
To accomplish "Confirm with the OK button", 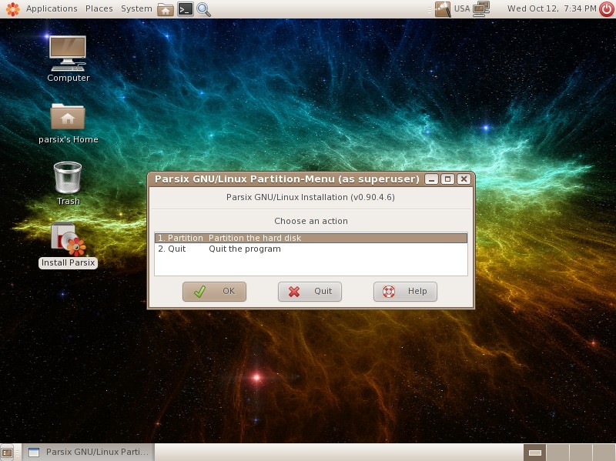I will tap(214, 292).
